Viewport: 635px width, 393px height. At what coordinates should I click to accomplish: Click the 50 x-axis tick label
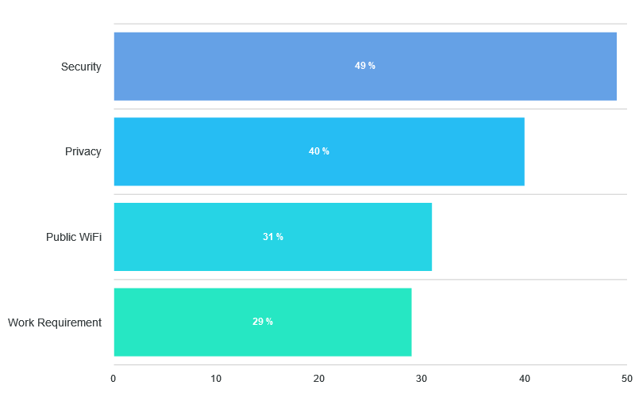pyautogui.click(x=626, y=379)
